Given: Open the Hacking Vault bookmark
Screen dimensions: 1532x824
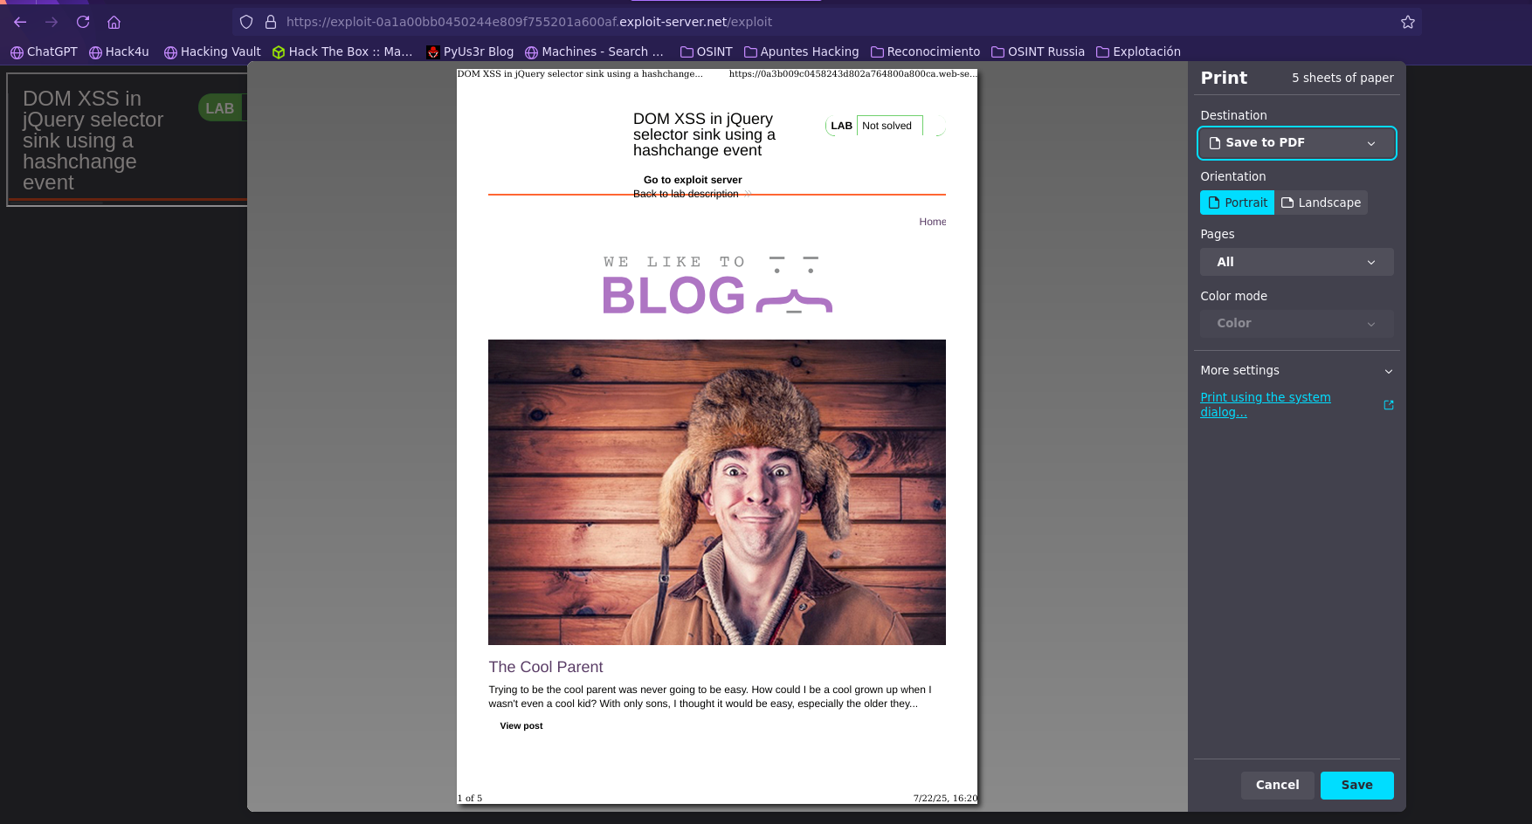Looking at the screenshot, I should tap(212, 51).
